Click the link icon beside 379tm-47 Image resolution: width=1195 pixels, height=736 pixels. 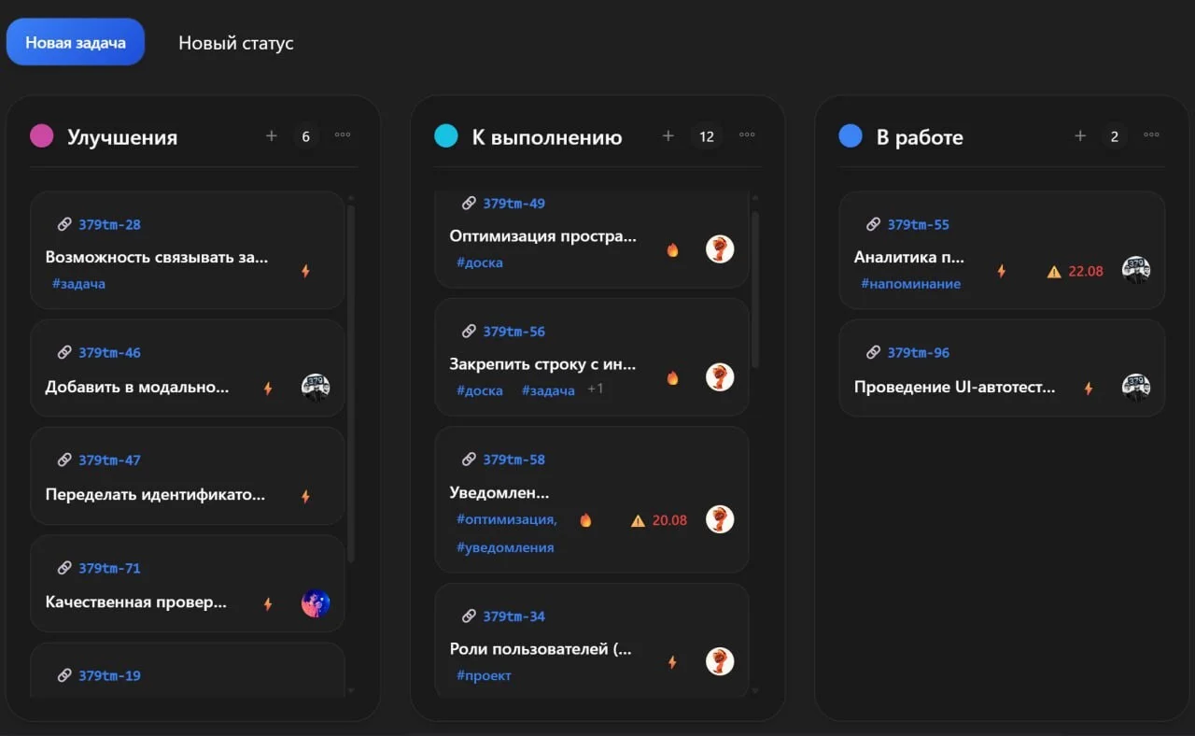pyautogui.click(x=64, y=460)
